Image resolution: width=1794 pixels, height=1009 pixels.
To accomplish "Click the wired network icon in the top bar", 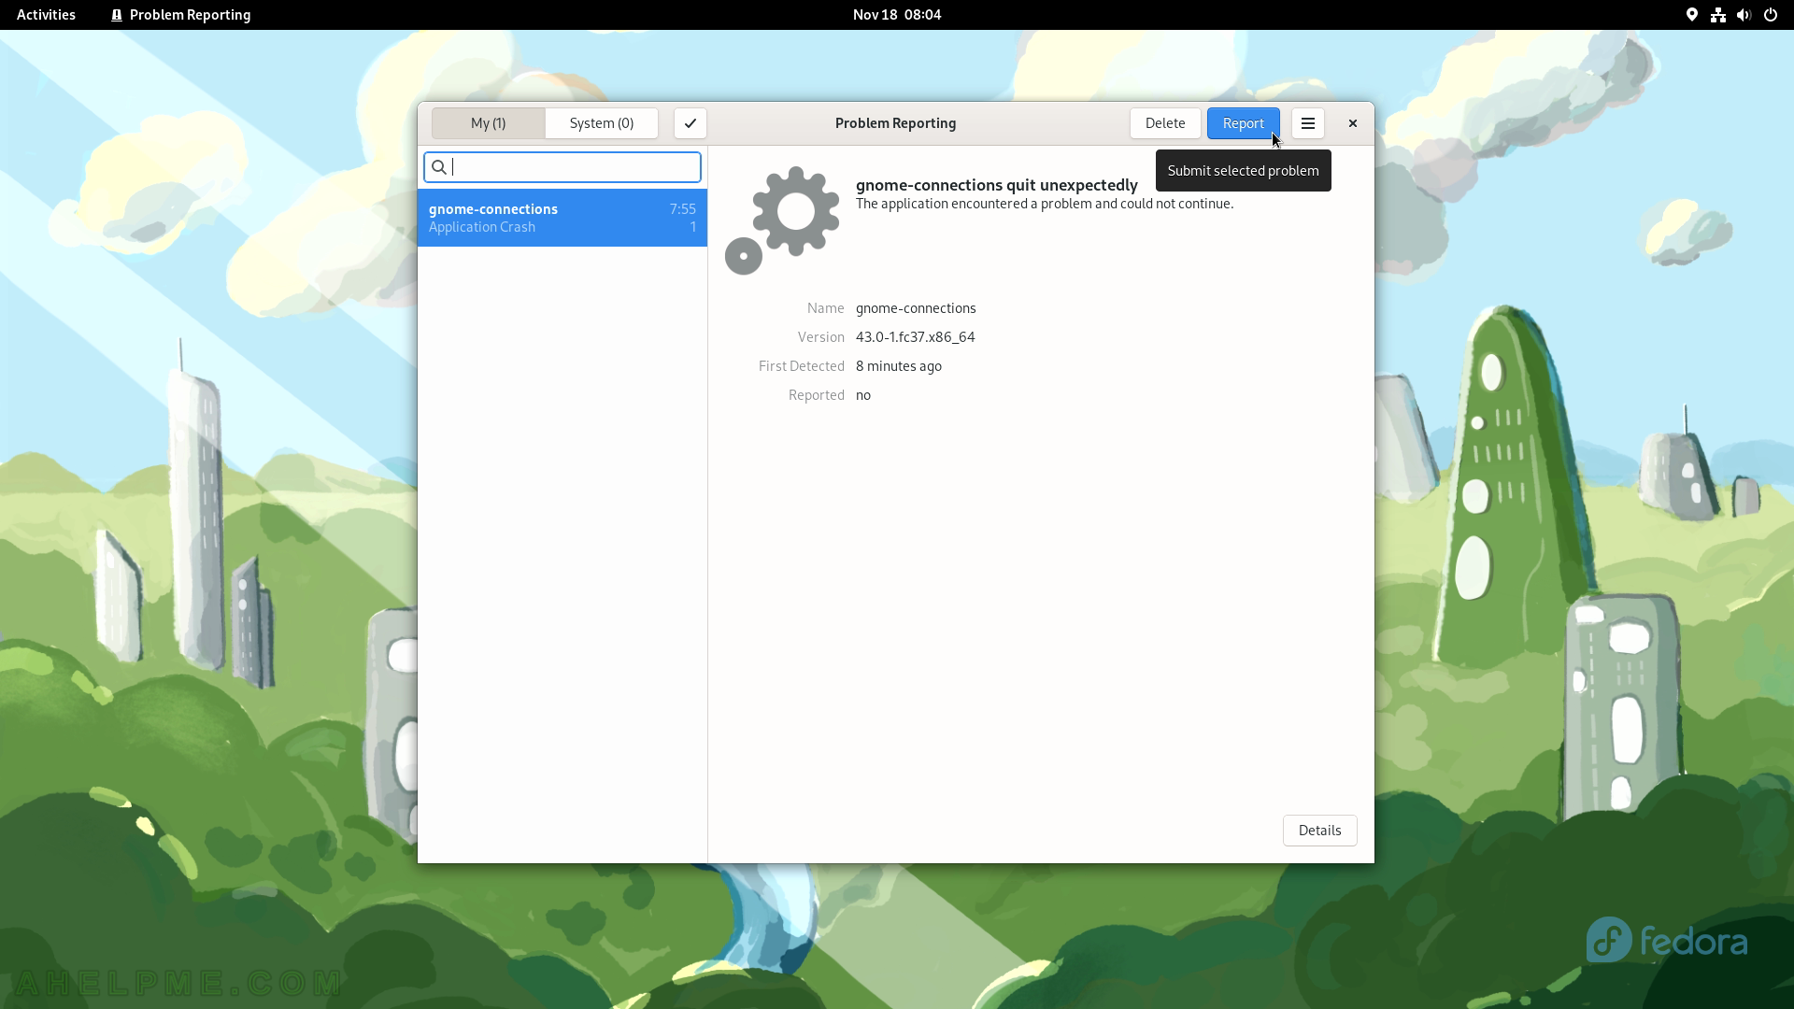I will [1717, 15].
